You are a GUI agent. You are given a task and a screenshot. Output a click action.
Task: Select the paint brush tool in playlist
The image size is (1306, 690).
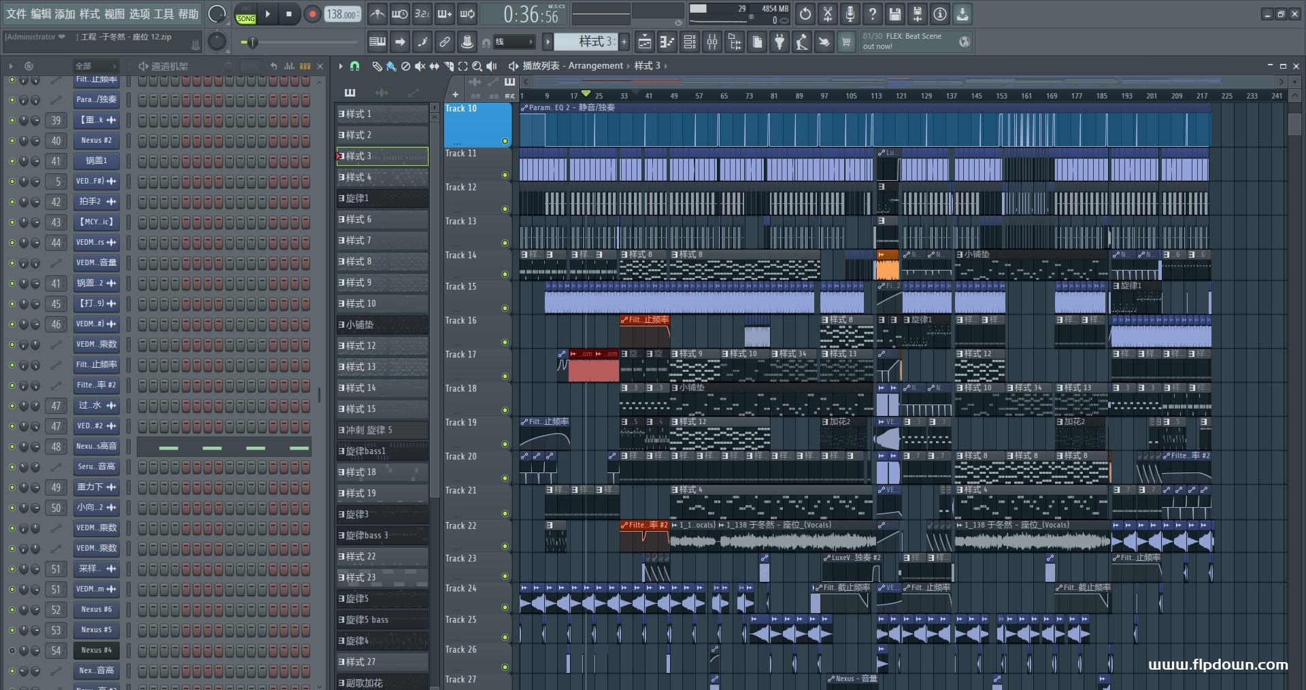391,66
